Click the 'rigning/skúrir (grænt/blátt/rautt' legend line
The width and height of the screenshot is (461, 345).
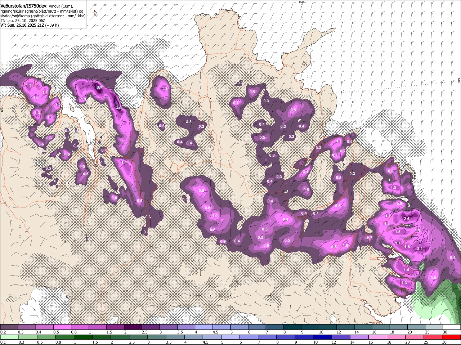pos(42,11)
